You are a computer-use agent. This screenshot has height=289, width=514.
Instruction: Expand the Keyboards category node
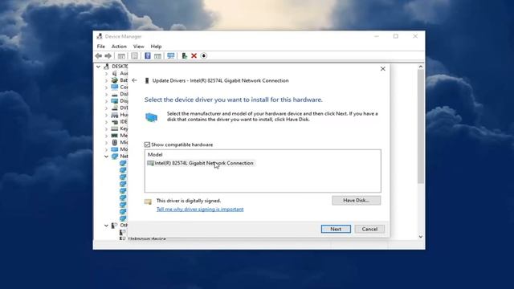pyautogui.click(x=106, y=128)
